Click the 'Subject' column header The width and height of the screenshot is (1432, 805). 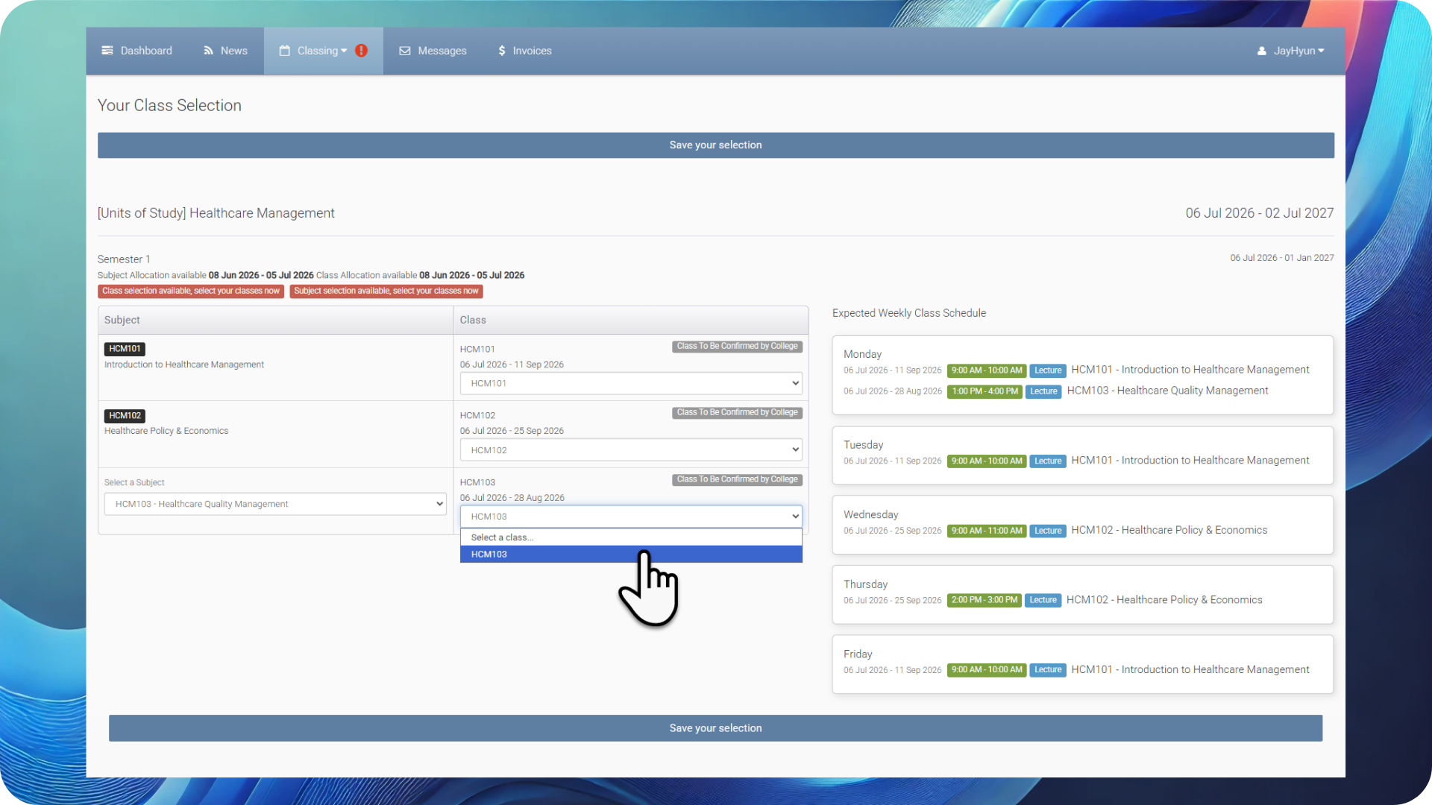(122, 320)
